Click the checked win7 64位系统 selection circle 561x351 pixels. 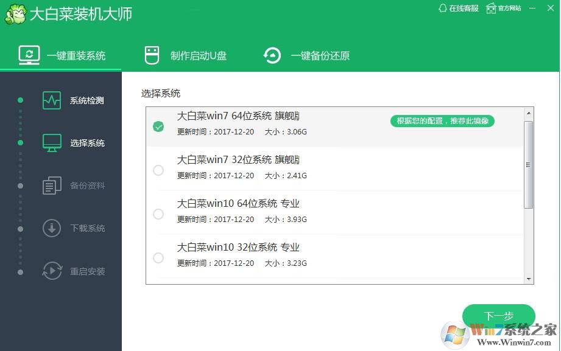click(158, 127)
